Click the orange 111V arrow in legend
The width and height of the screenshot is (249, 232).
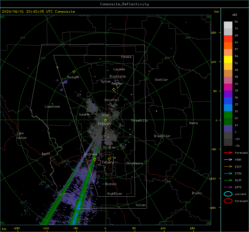coord(228,166)
